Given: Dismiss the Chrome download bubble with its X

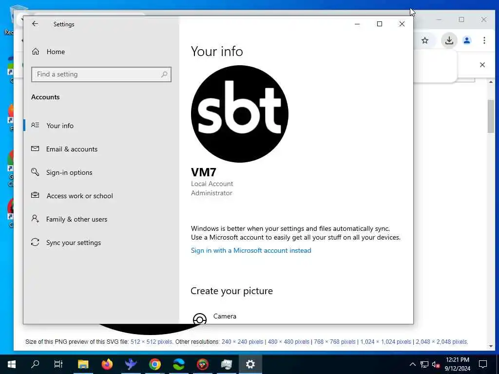Looking at the screenshot, I should [482, 65].
